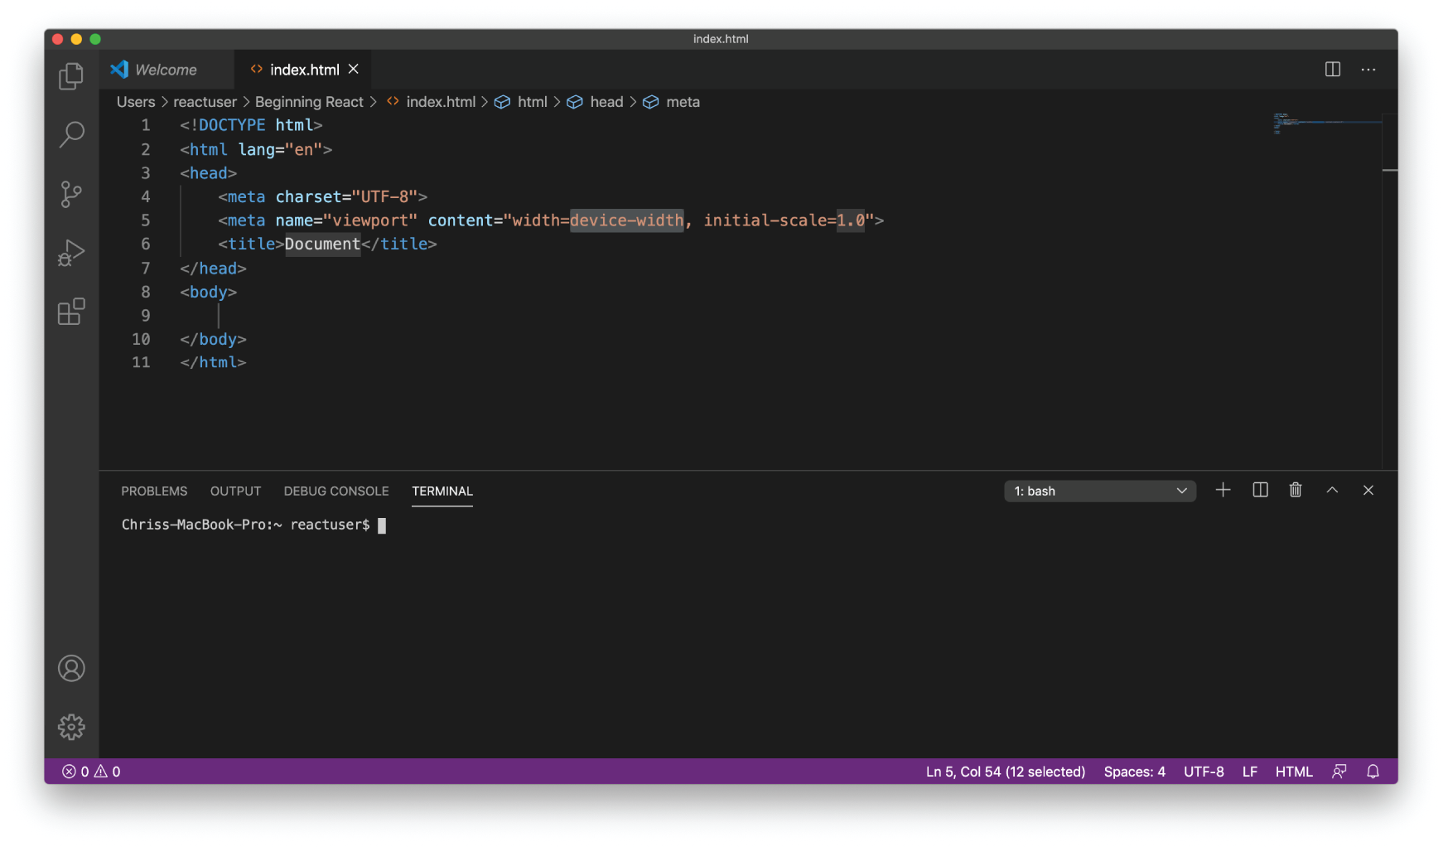This screenshot has height=847, width=1443.
Task: Change language mode via HTML status bar item
Action: point(1293,771)
